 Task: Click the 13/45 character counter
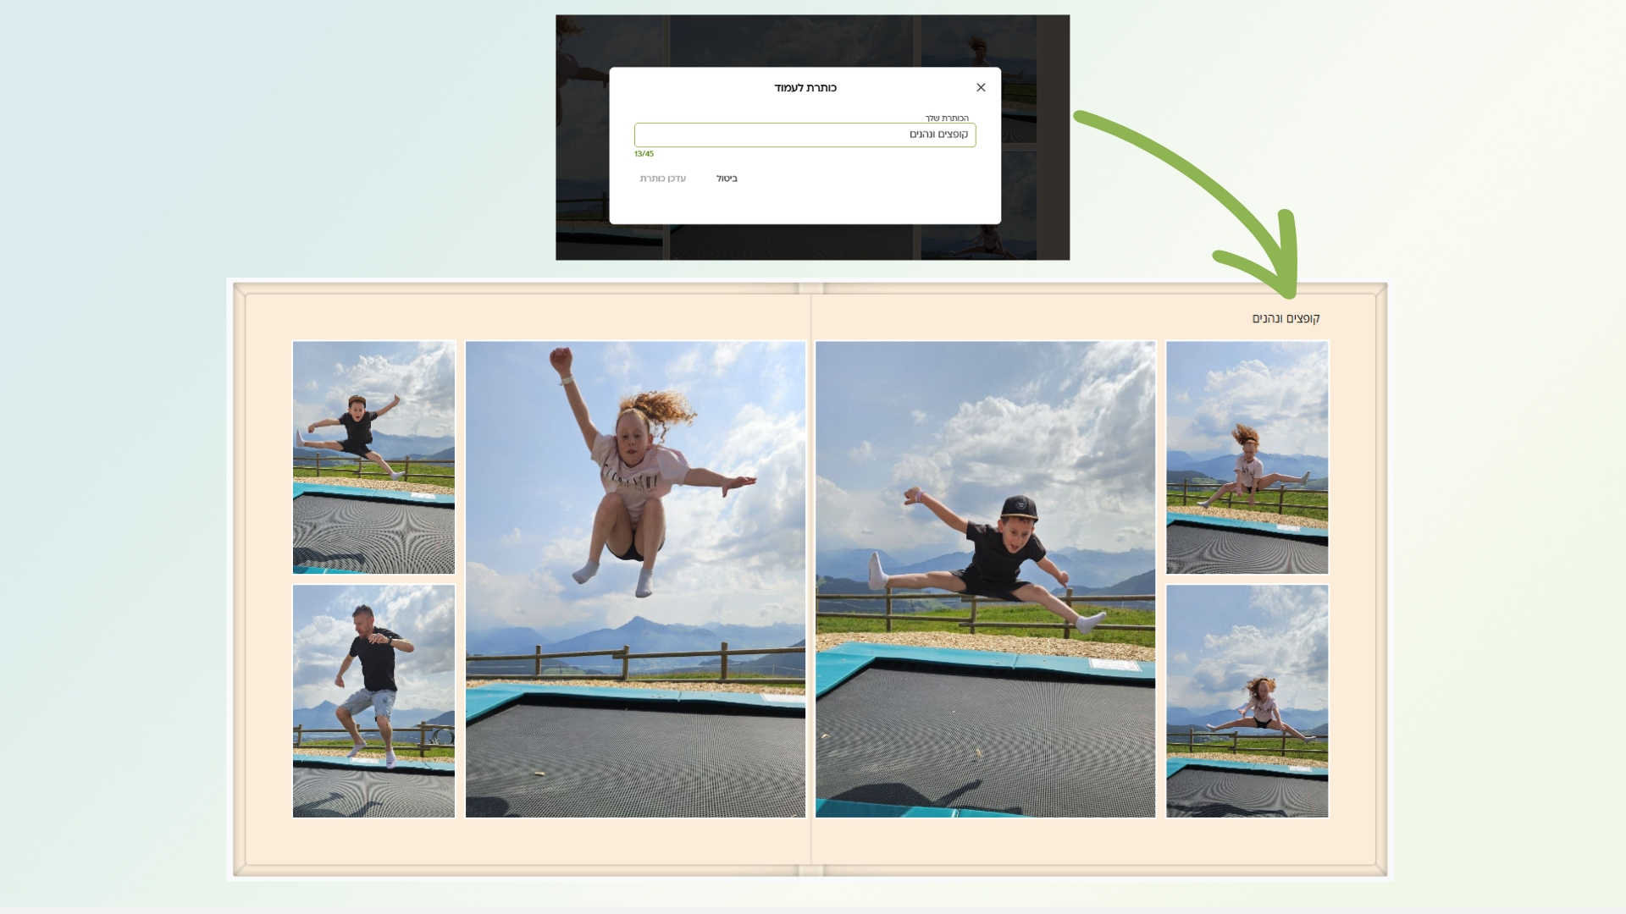coord(644,154)
